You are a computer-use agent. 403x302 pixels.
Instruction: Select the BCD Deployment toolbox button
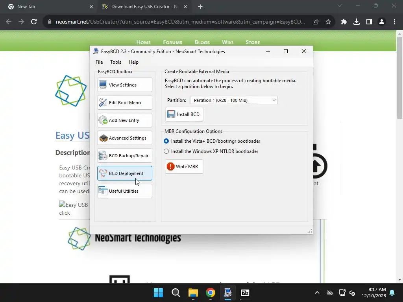tap(125, 173)
